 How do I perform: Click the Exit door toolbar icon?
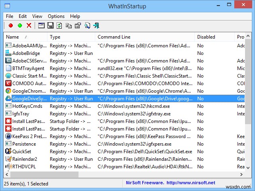(x=96, y=25)
